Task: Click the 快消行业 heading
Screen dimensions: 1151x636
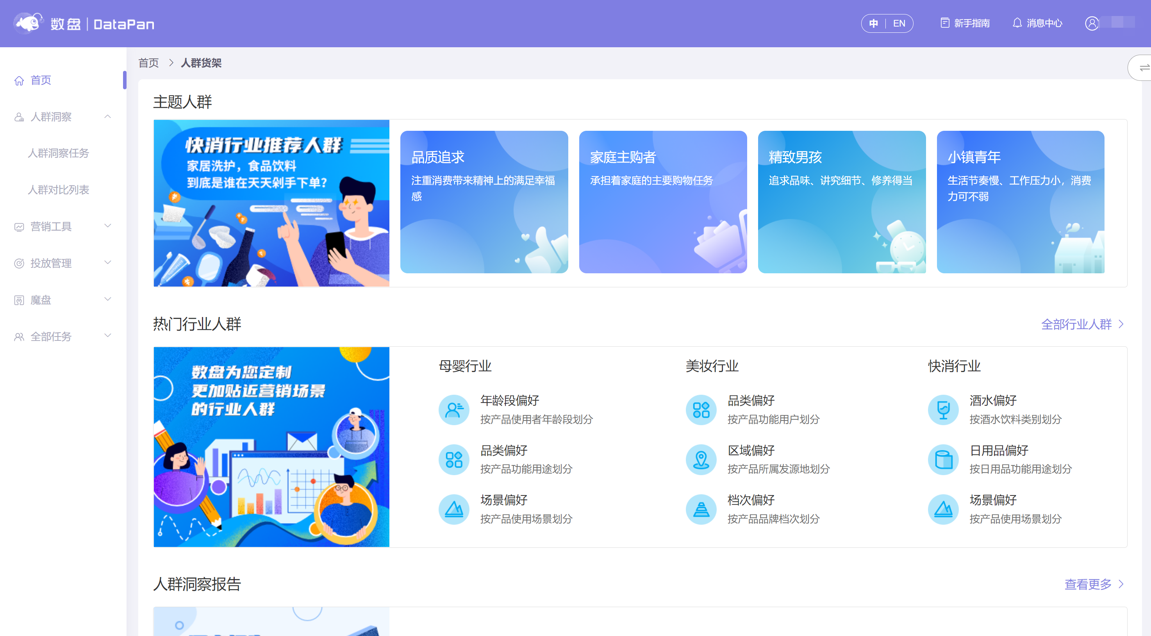Action: tap(955, 367)
